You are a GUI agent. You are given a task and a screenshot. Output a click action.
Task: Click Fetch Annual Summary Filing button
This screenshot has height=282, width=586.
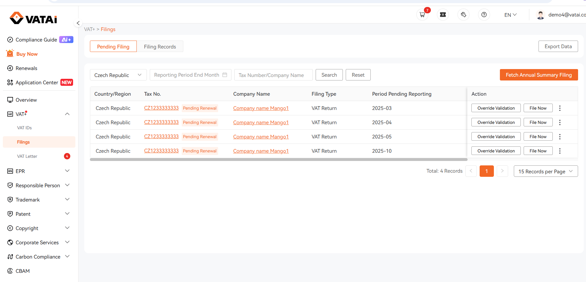click(x=539, y=75)
